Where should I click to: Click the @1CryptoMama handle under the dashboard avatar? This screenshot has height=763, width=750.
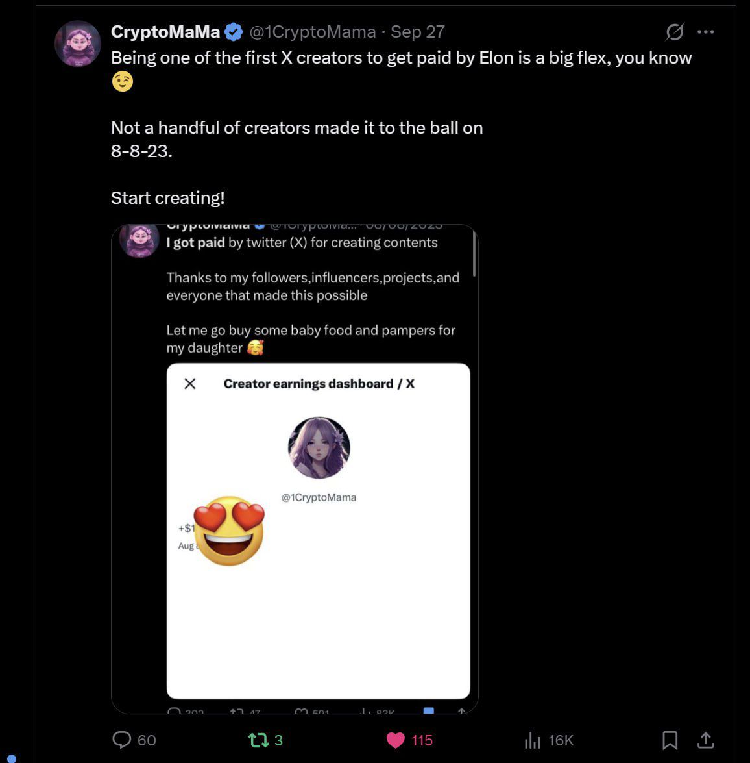(x=319, y=497)
